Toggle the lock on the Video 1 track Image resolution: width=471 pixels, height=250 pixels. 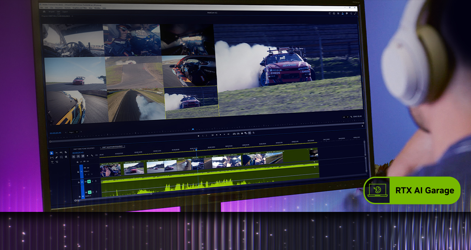click(78, 172)
